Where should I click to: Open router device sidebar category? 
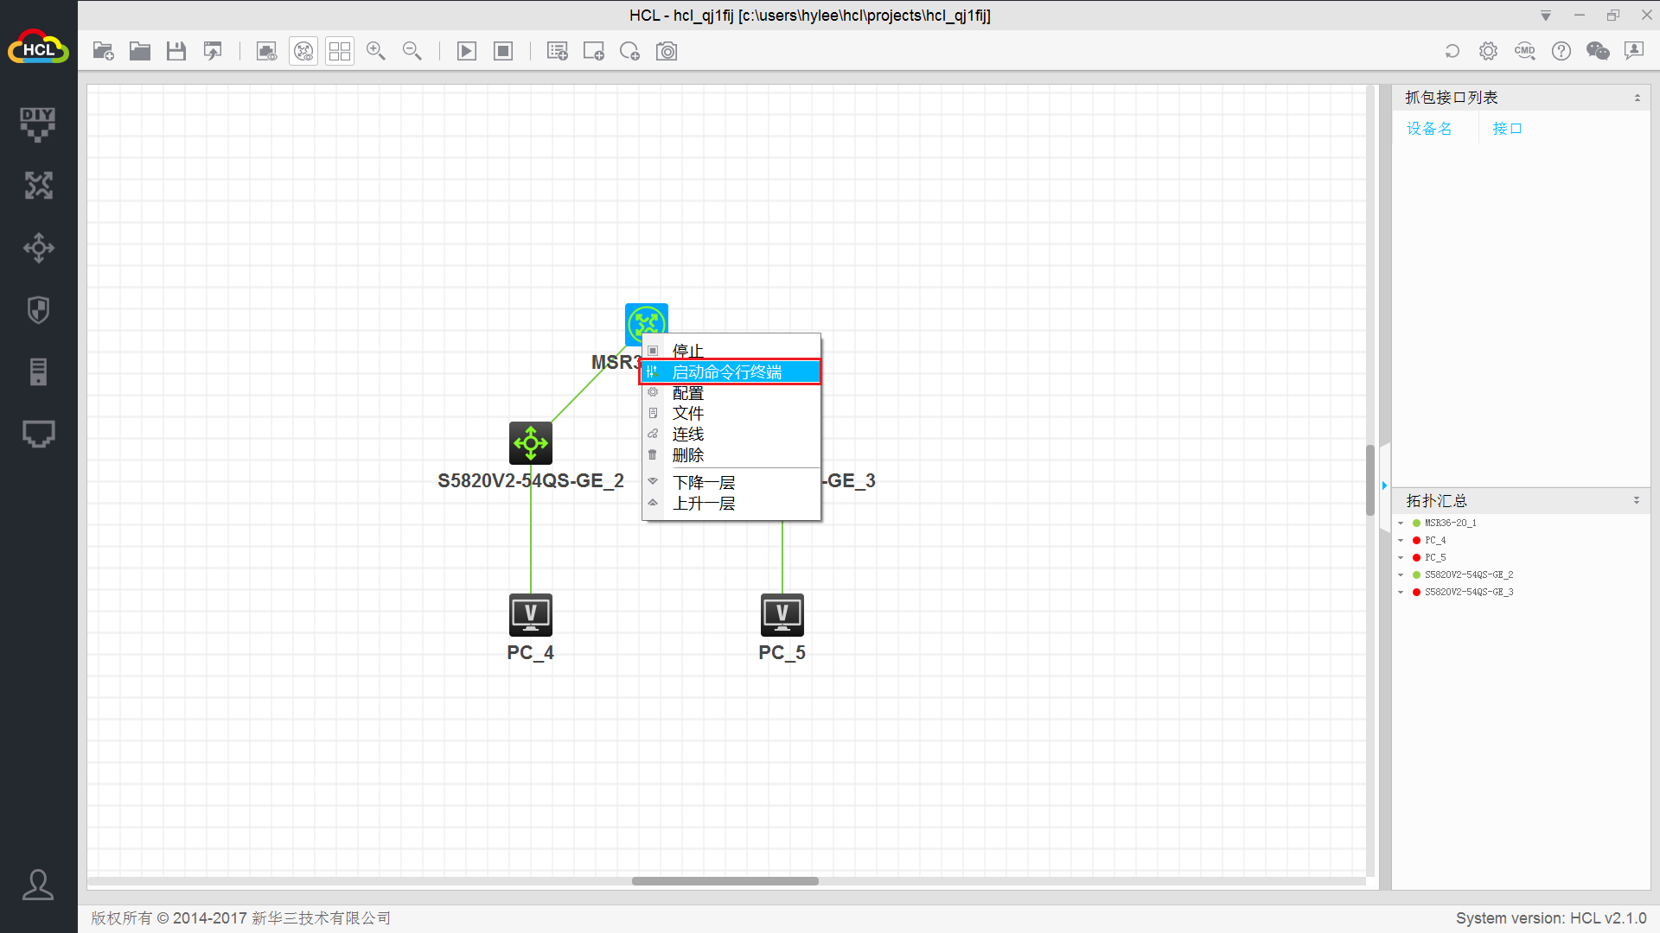click(x=38, y=186)
